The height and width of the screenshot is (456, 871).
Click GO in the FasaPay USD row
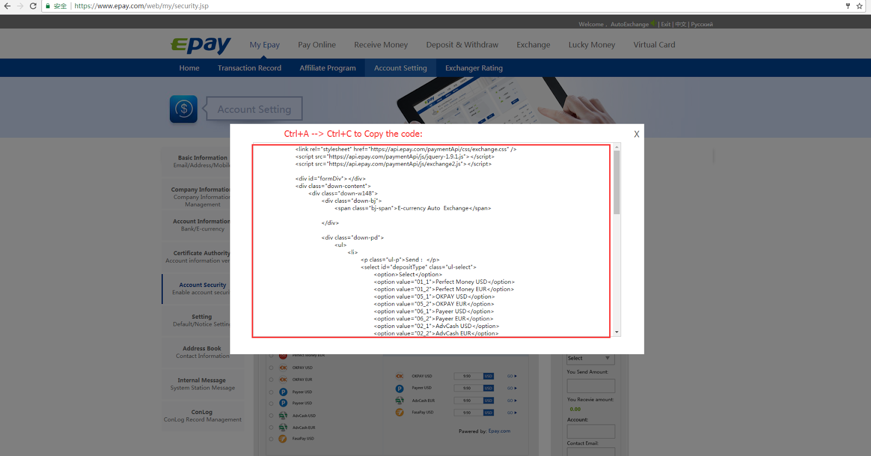point(512,412)
